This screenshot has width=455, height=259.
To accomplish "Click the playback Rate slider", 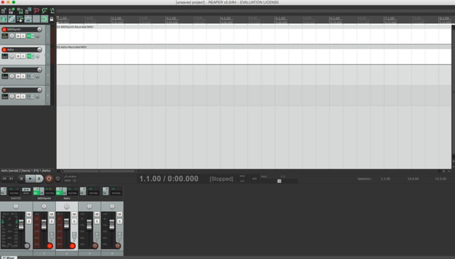I will pyautogui.click(x=279, y=181).
